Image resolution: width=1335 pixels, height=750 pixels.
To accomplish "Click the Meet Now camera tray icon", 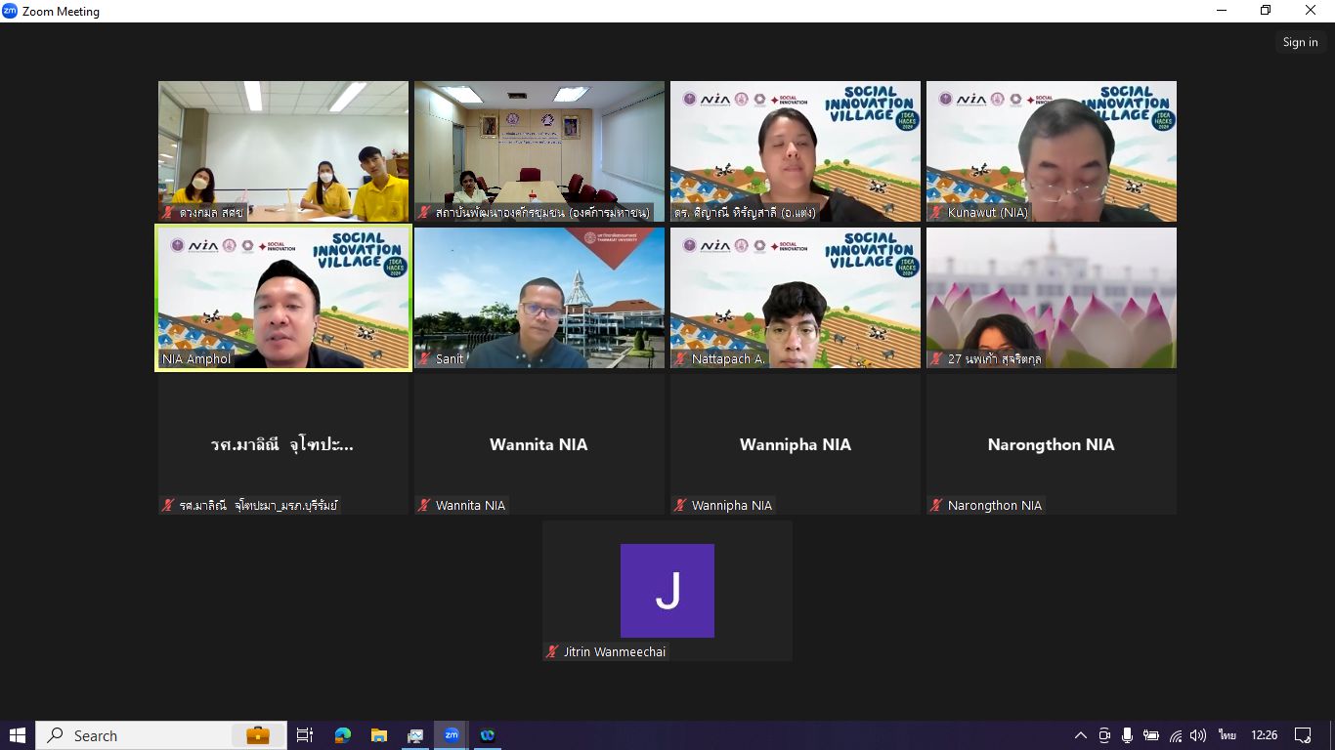I will click(x=1104, y=735).
